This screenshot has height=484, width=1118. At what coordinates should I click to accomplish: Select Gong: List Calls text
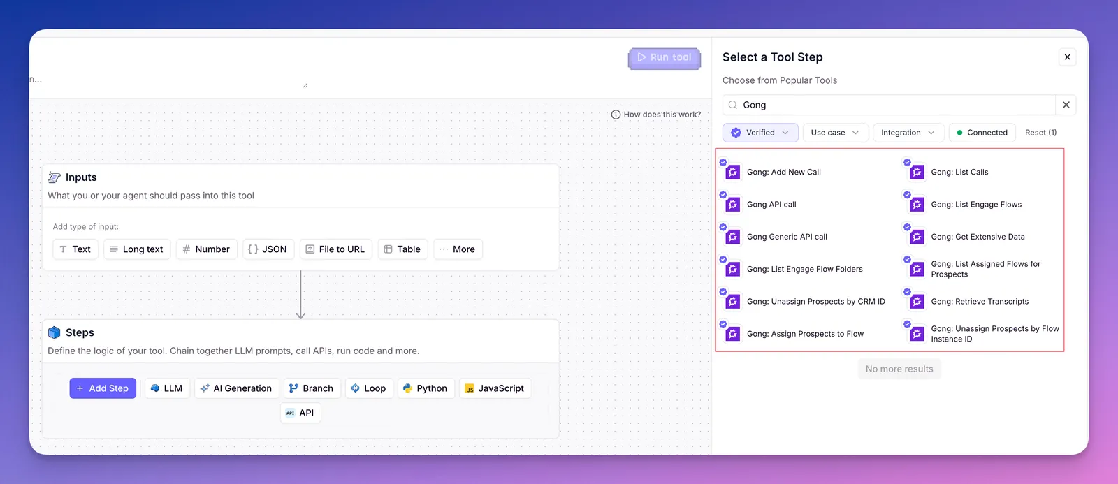click(x=959, y=172)
